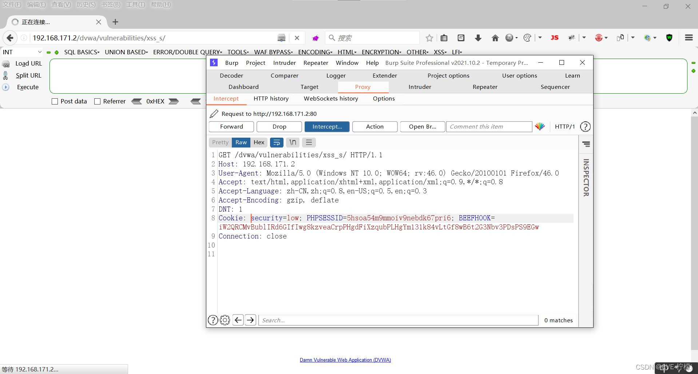Viewport: 698px width, 374px height.
Task: Open the UNION BASED dropdown
Action: pos(126,52)
